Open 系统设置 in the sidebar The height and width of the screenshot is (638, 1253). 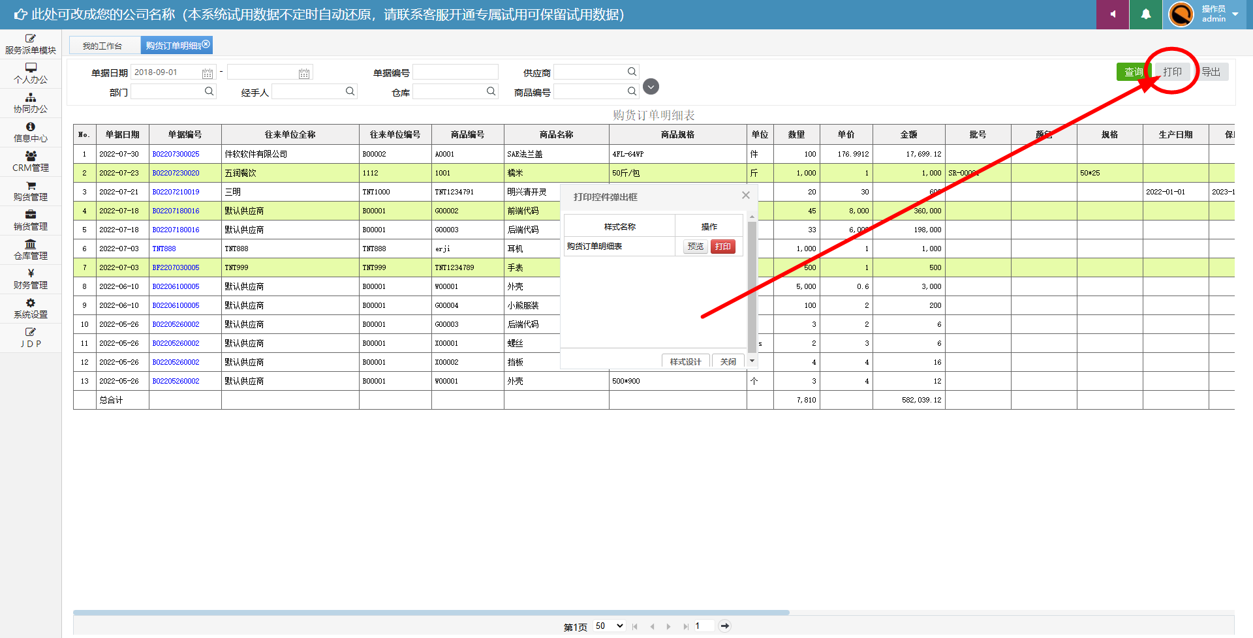coord(31,309)
